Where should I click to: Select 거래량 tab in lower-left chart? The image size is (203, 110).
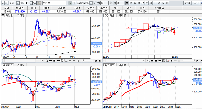click(21, 65)
